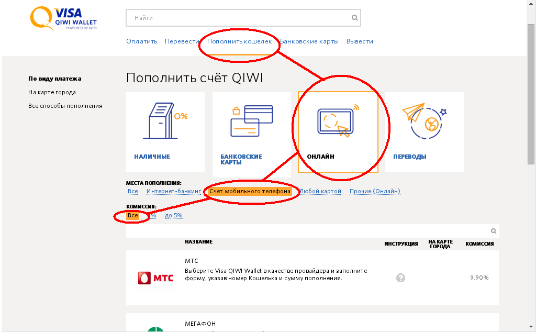Click the page vertical scrollbar thumb
Screen dimensions: 536x332
click(x=531, y=95)
